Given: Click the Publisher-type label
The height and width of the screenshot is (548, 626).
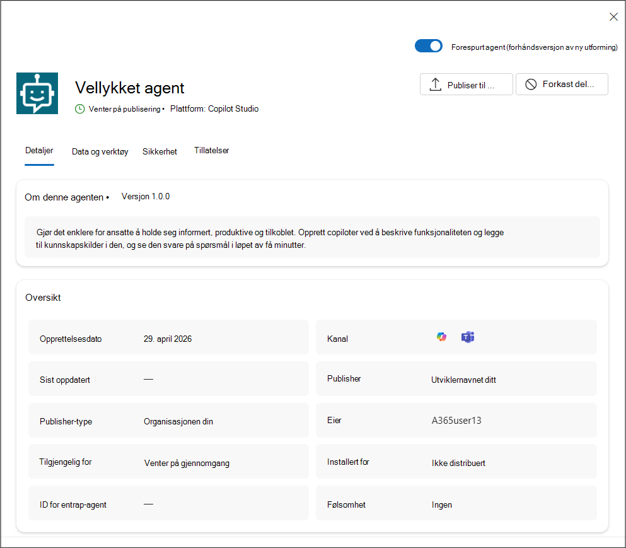Looking at the screenshot, I should 66,421.
